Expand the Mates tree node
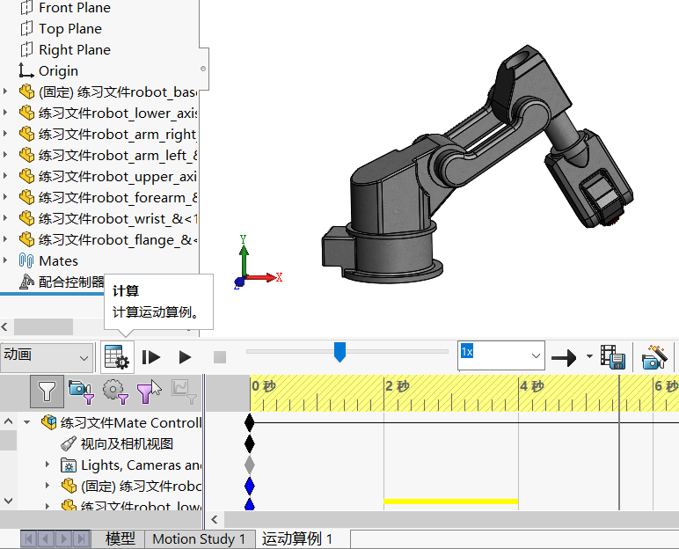This screenshot has height=549, width=679. 5,260
